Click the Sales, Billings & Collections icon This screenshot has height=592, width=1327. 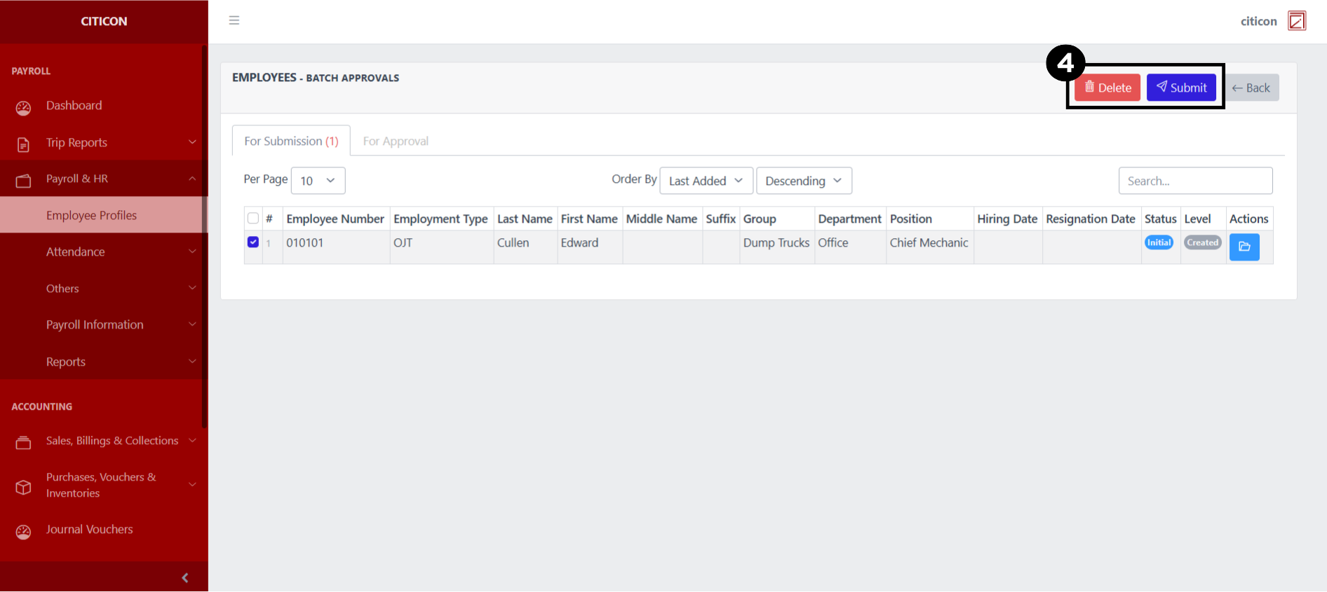(x=23, y=443)
